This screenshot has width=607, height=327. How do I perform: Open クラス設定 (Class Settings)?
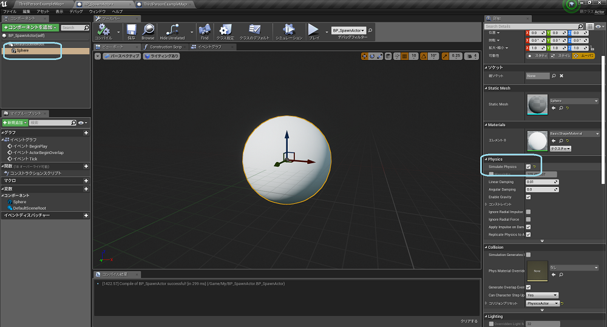point(225,32)
